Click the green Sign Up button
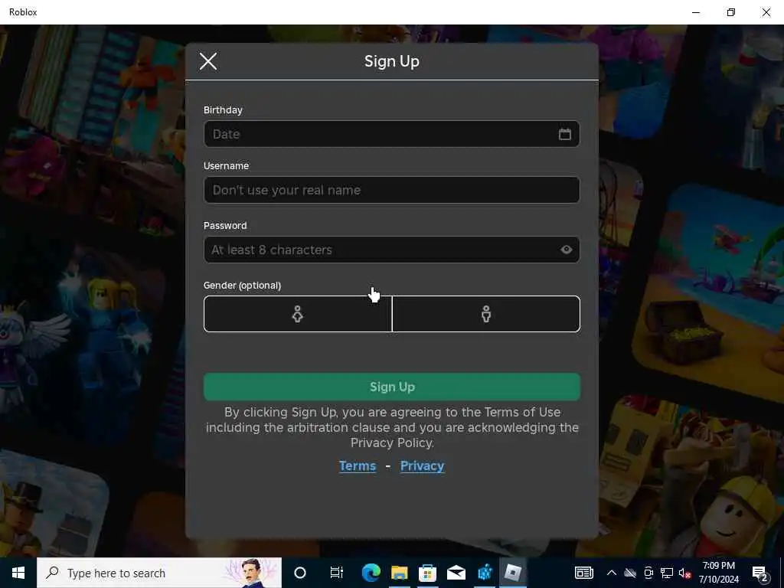This screenshot has height=588, width=784. pos(391,387)
